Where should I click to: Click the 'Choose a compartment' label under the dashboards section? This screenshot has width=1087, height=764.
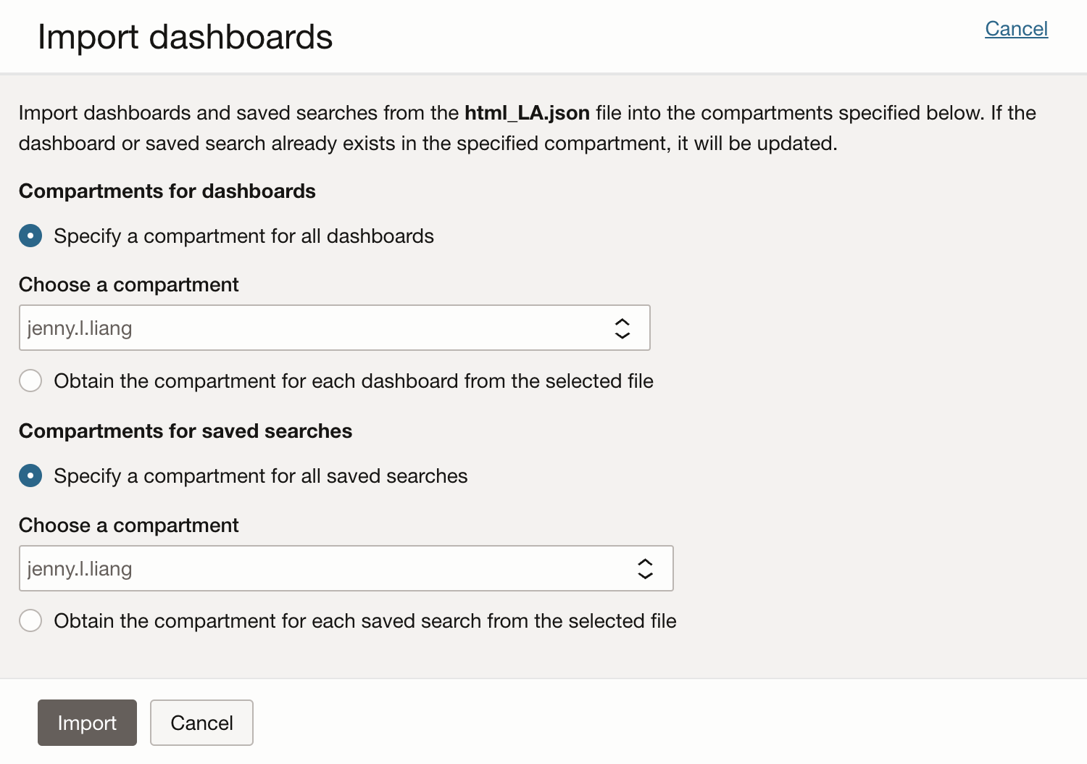[128, 285]
